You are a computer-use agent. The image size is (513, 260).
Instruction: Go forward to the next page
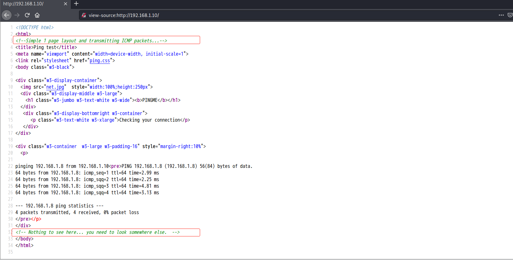click(x=17, y=15)
